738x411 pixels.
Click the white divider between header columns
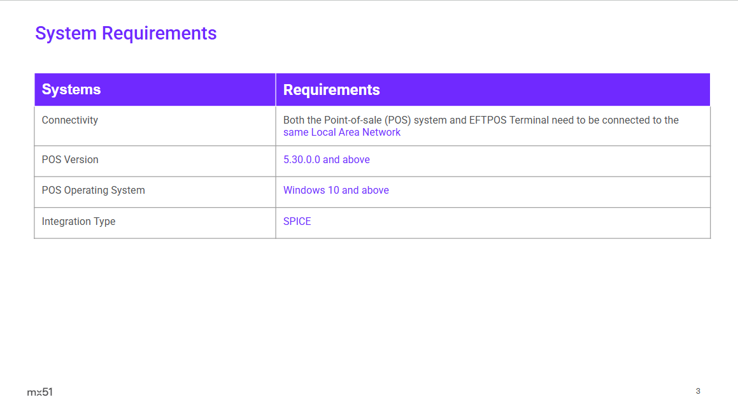point(276,90)
